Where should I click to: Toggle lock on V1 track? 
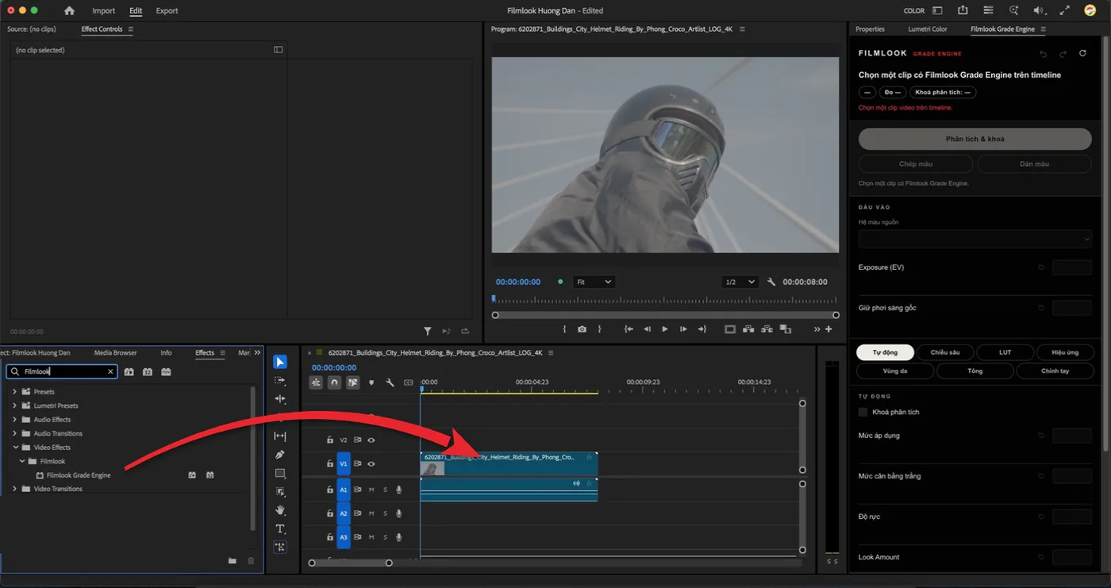click(x=329, y=463)
